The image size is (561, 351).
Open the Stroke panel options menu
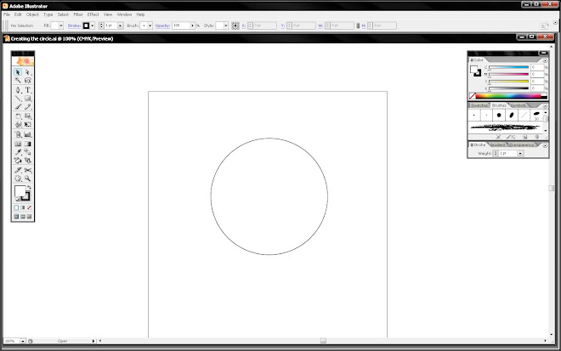pyautogui.click(x=545, y=145)
